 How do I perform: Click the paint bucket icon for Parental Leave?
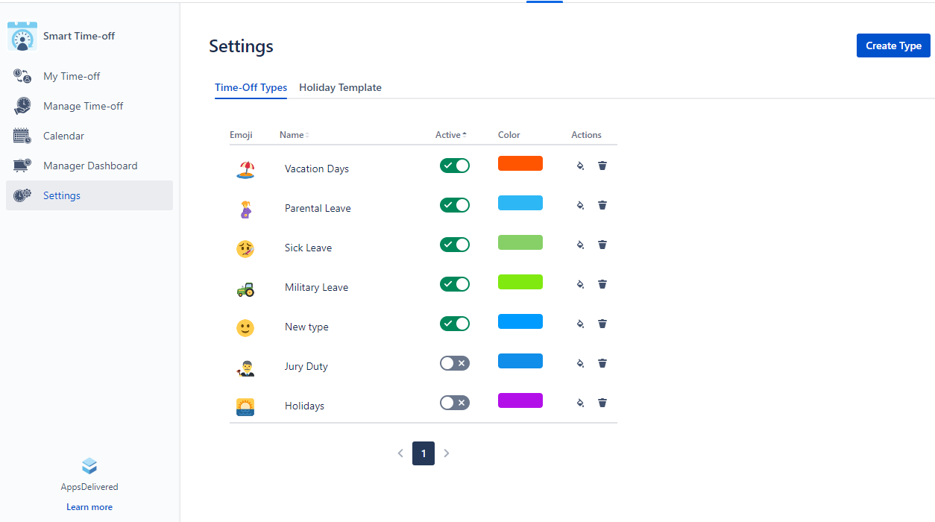(580, 205)
